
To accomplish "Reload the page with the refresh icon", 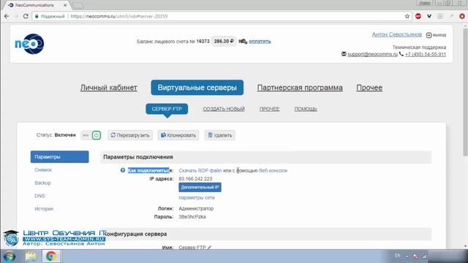I will click(26, 16).
